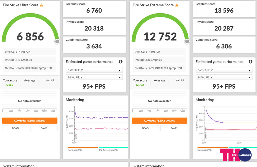This screenshot has height=167, width=257.
Task: Click the Ultra monitoring frequency chart
Action: click(101, 124)
